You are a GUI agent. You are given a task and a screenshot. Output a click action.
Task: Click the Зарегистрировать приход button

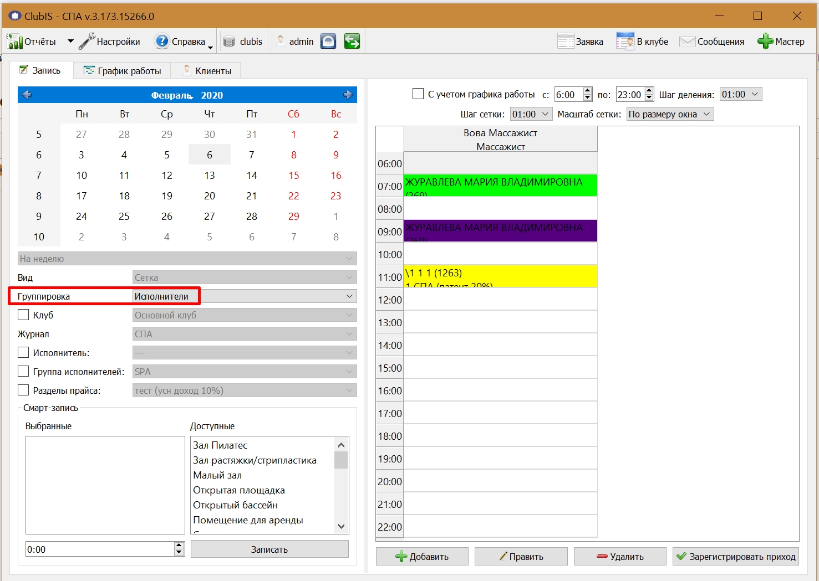coord(736,557)
